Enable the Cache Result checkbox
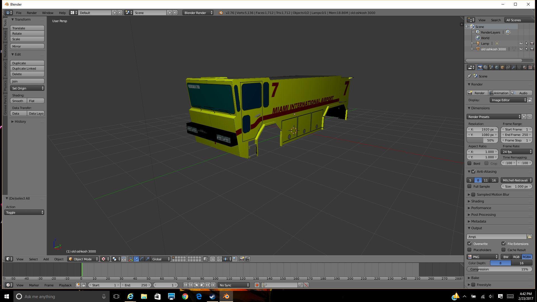 (x=503, y=250)
